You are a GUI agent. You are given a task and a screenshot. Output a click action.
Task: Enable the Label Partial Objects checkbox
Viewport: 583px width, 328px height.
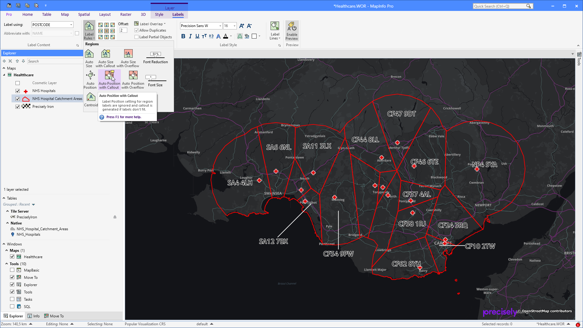137,37
